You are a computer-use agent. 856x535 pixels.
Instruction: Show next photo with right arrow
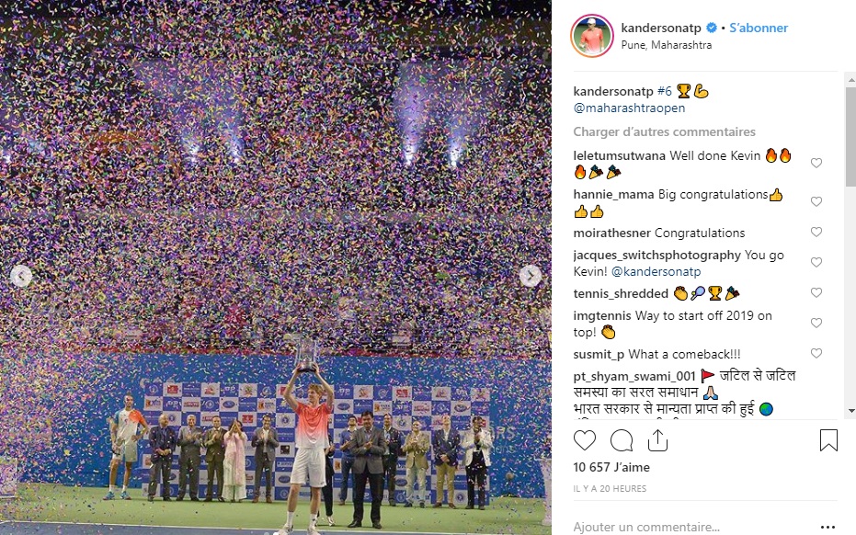[531, 276]
